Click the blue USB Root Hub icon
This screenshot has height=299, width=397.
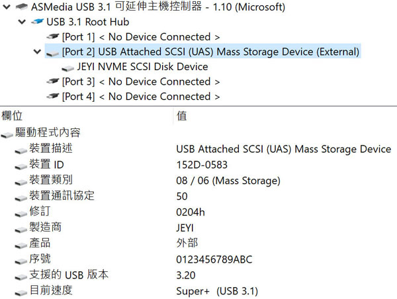37,22
